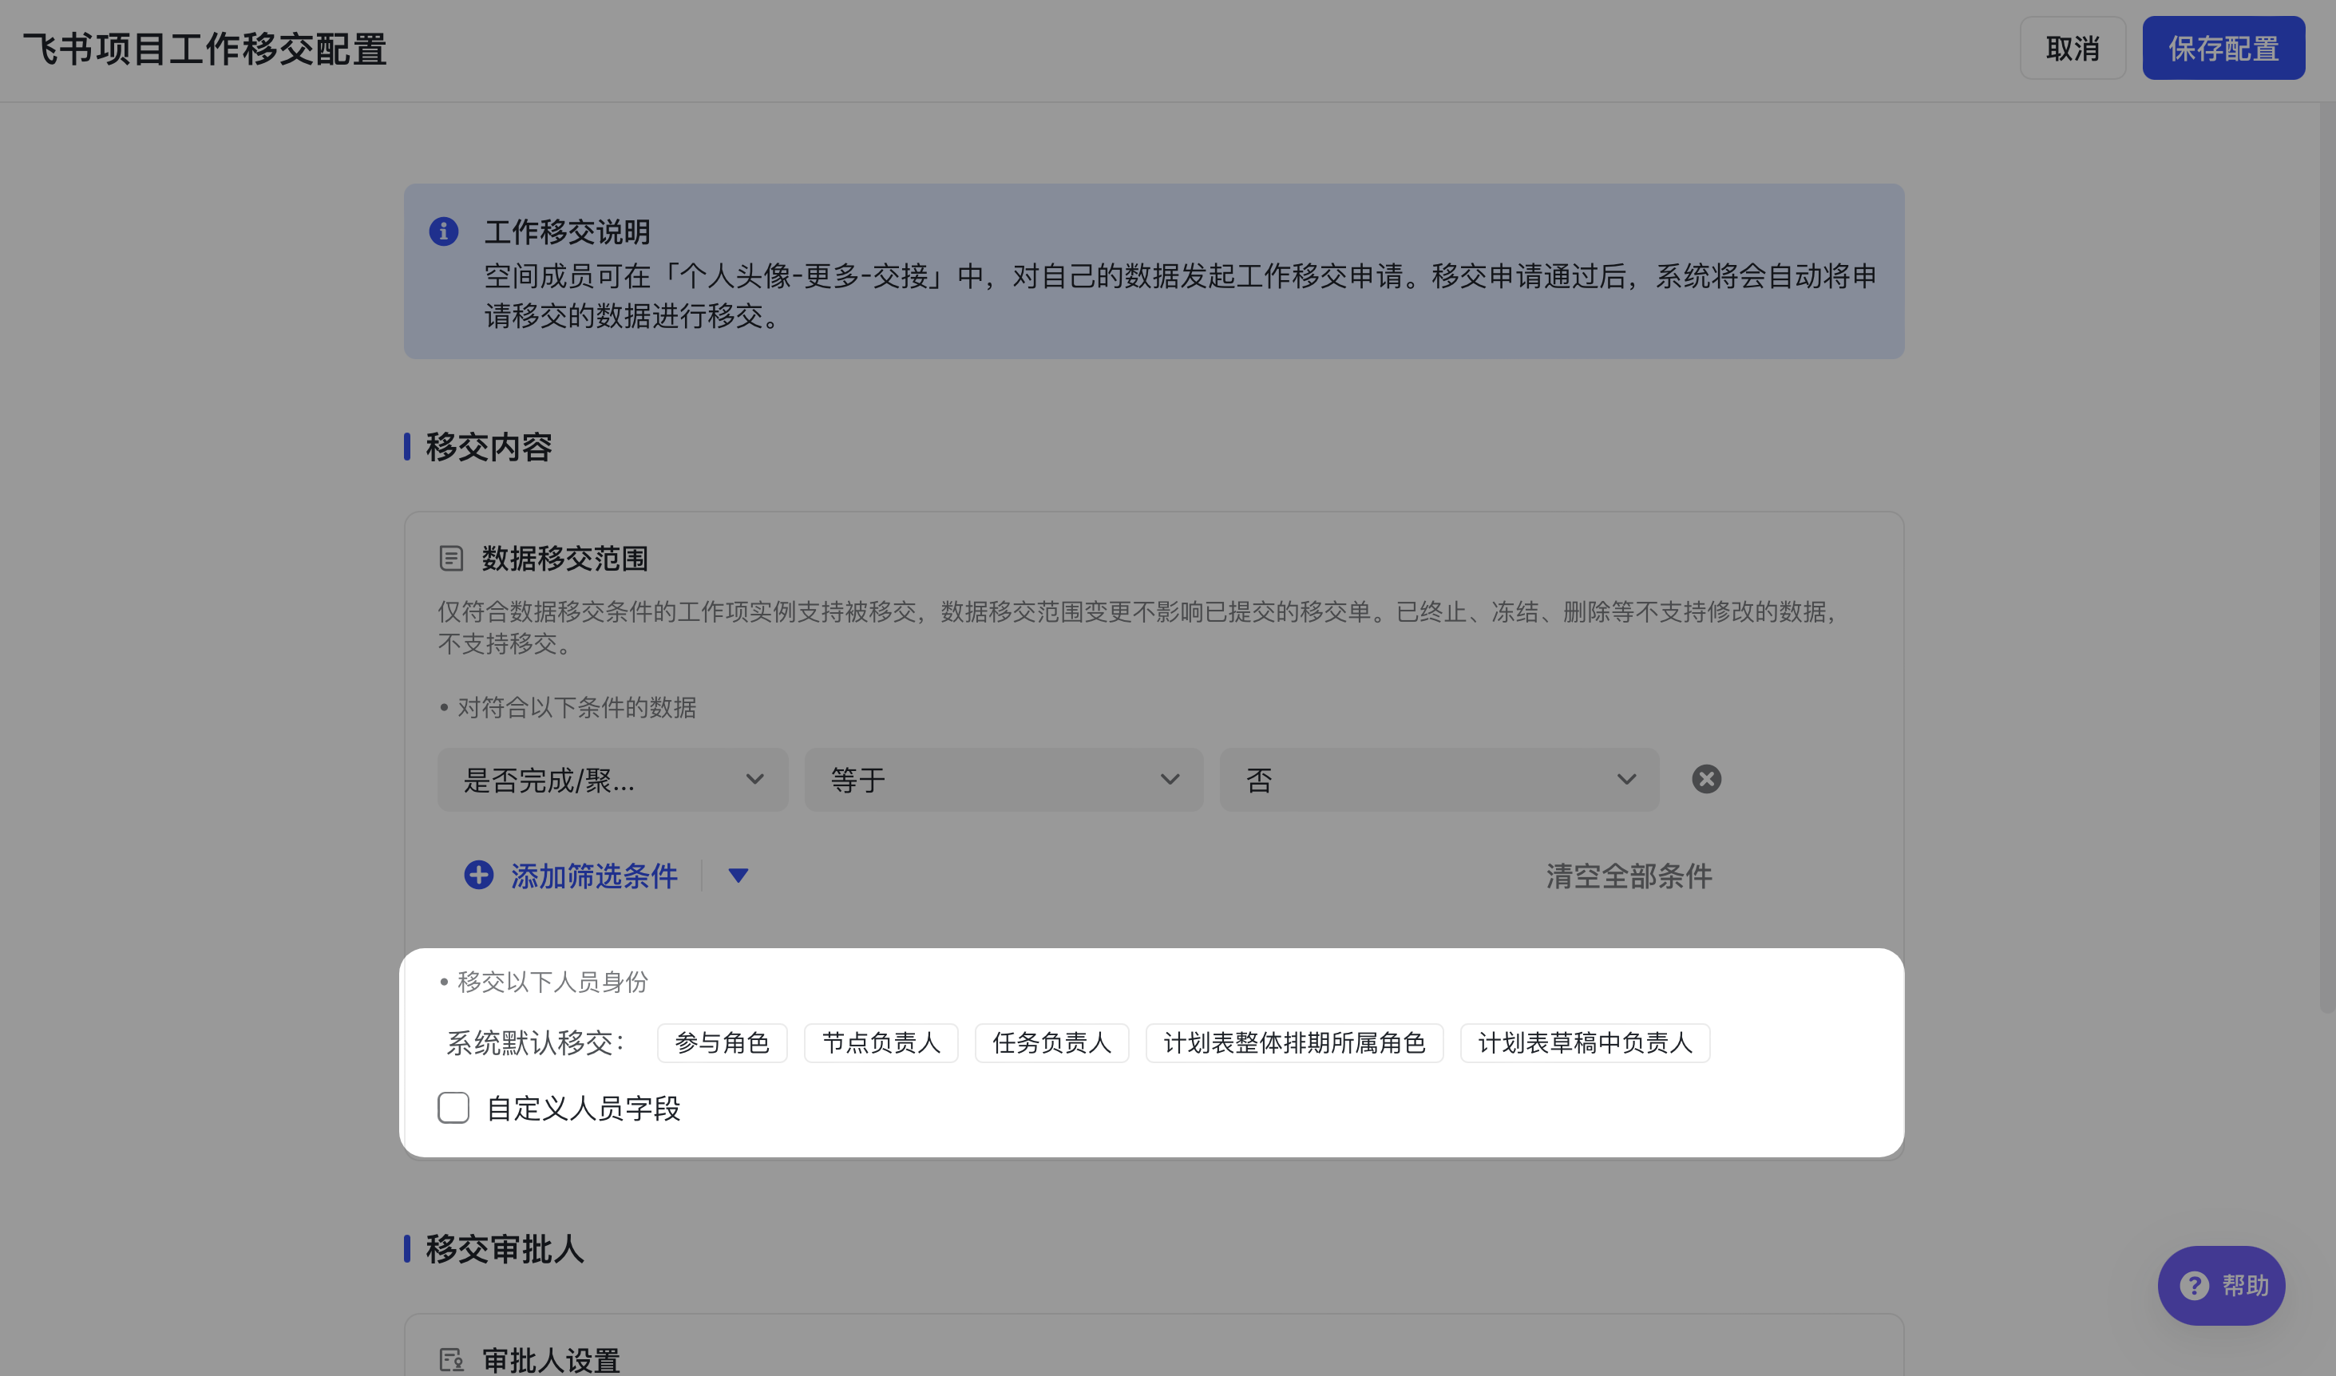Click the 节点负责人 tag
2336x1376 pixels.
[x=881, y=1043]
